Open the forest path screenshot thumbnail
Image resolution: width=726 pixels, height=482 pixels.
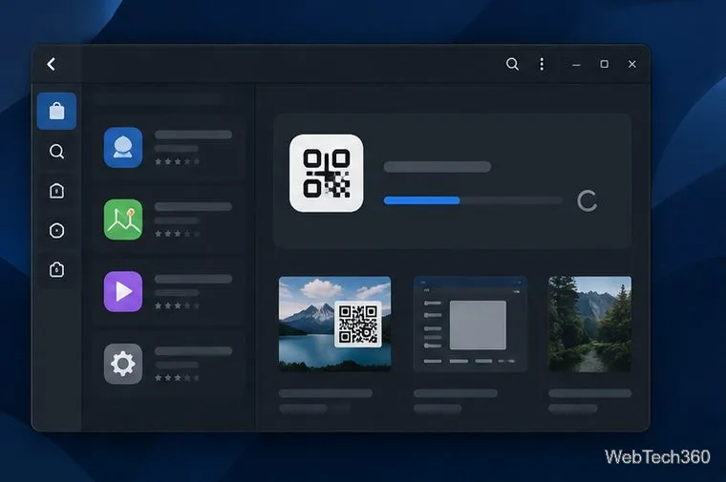pos(590,324)
